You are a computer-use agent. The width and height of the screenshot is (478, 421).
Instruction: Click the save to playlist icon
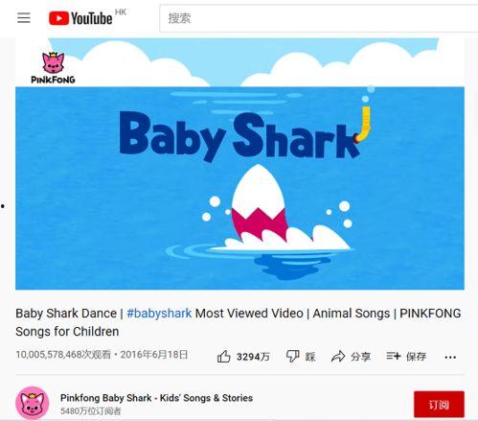point(393,356)
